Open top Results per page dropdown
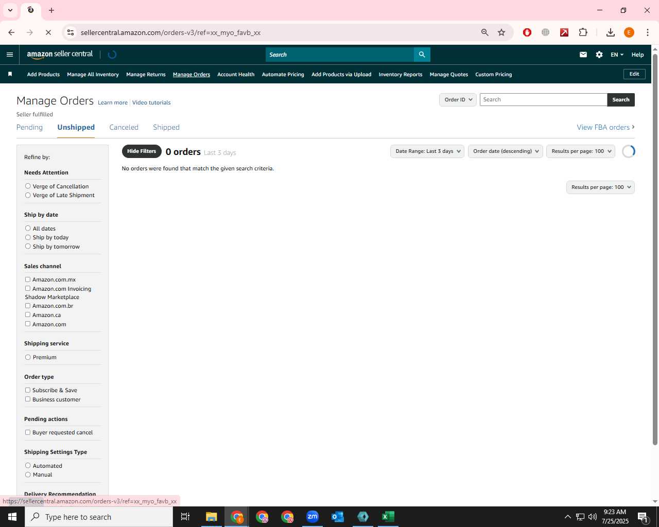Image resolution: width=659 pixels, height=527 pixels. (581, 151)
